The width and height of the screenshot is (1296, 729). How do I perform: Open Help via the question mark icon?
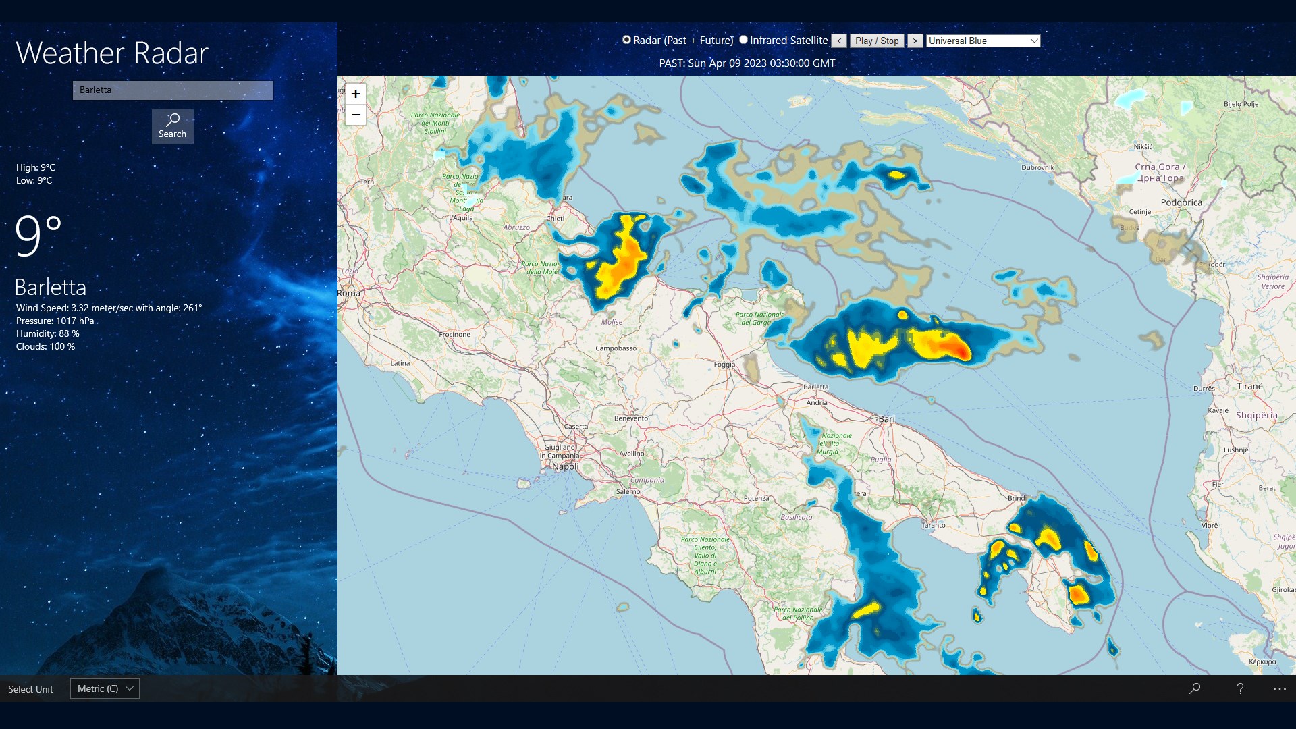point(1240,688)
